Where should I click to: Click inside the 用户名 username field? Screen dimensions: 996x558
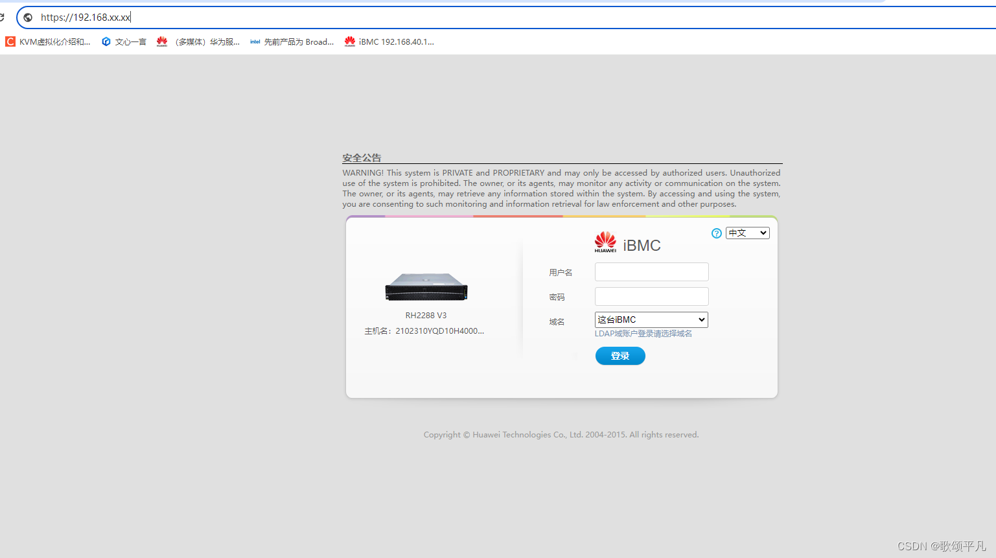pos(651,272)
